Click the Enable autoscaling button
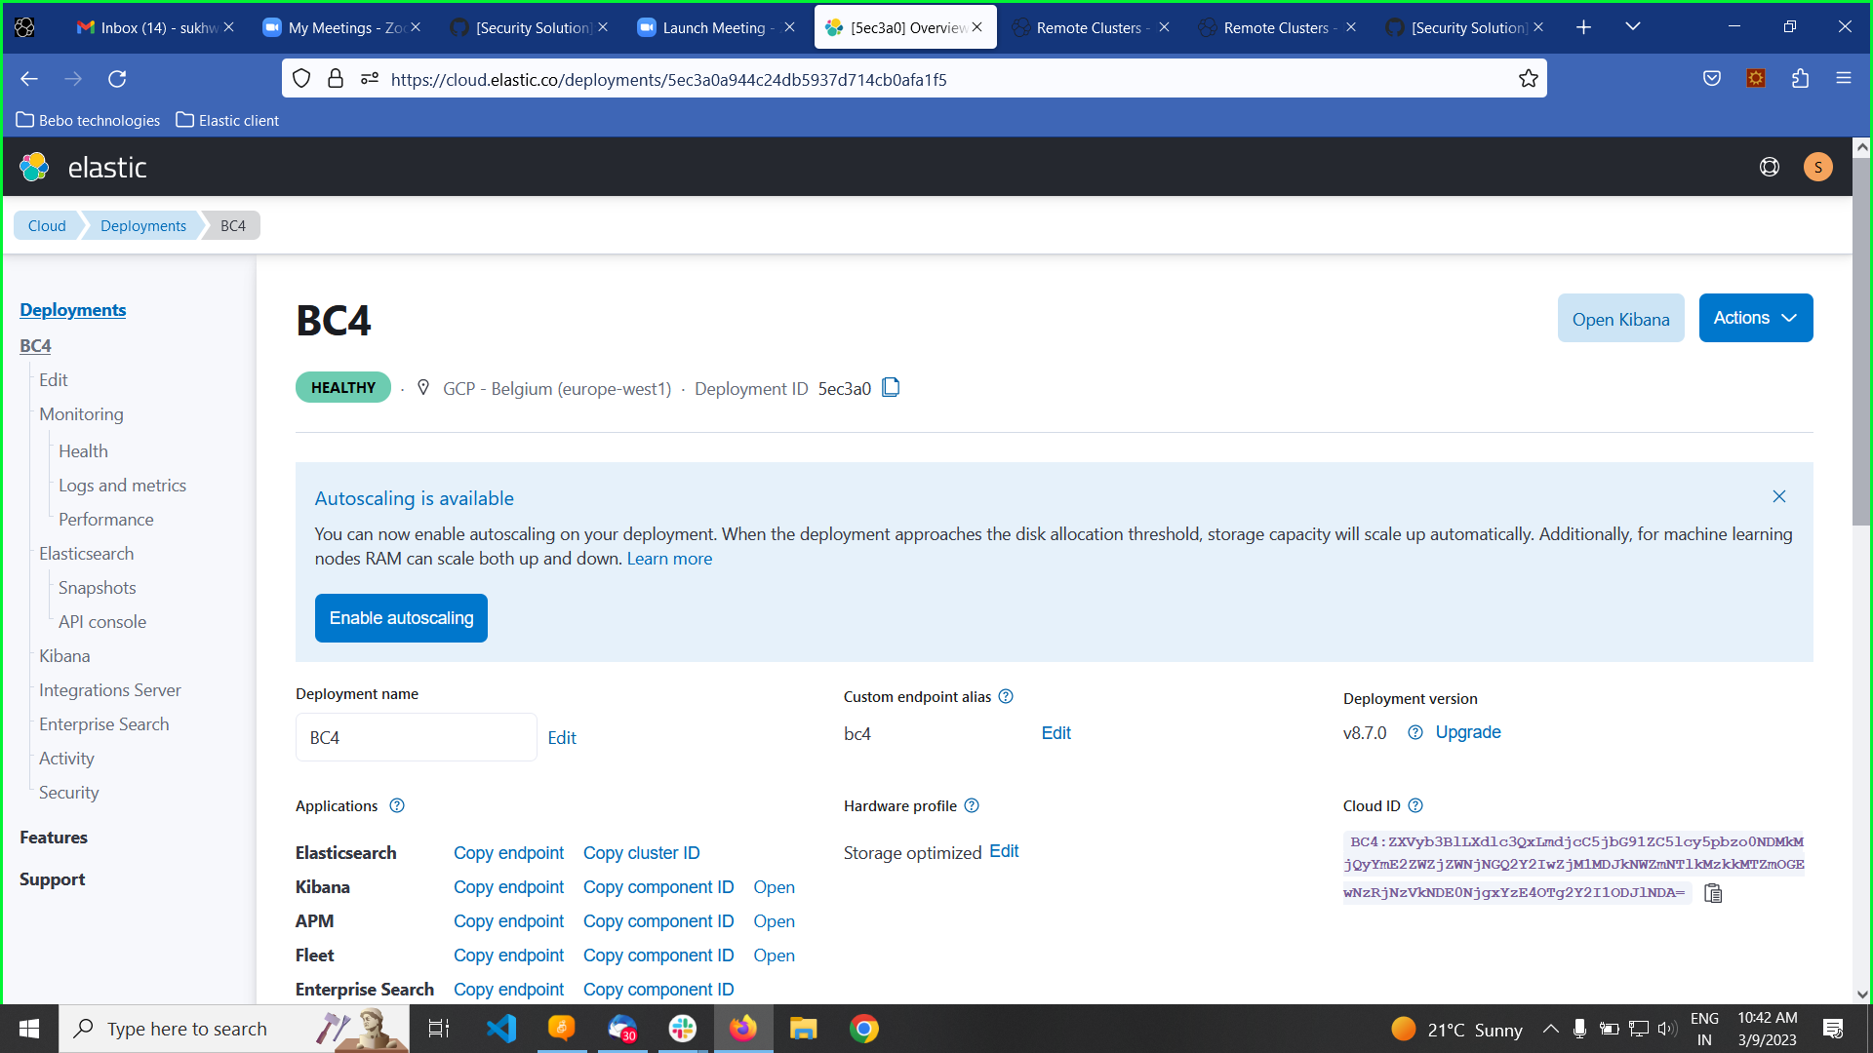Screen dimensions: 1873x1053 click(401, 618)
